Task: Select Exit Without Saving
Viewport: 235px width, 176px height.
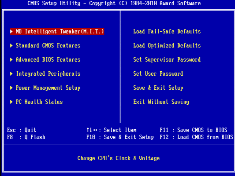Action: coord(161,102)
